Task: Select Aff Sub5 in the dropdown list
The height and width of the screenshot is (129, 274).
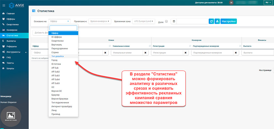Action: tap(63, 83)
